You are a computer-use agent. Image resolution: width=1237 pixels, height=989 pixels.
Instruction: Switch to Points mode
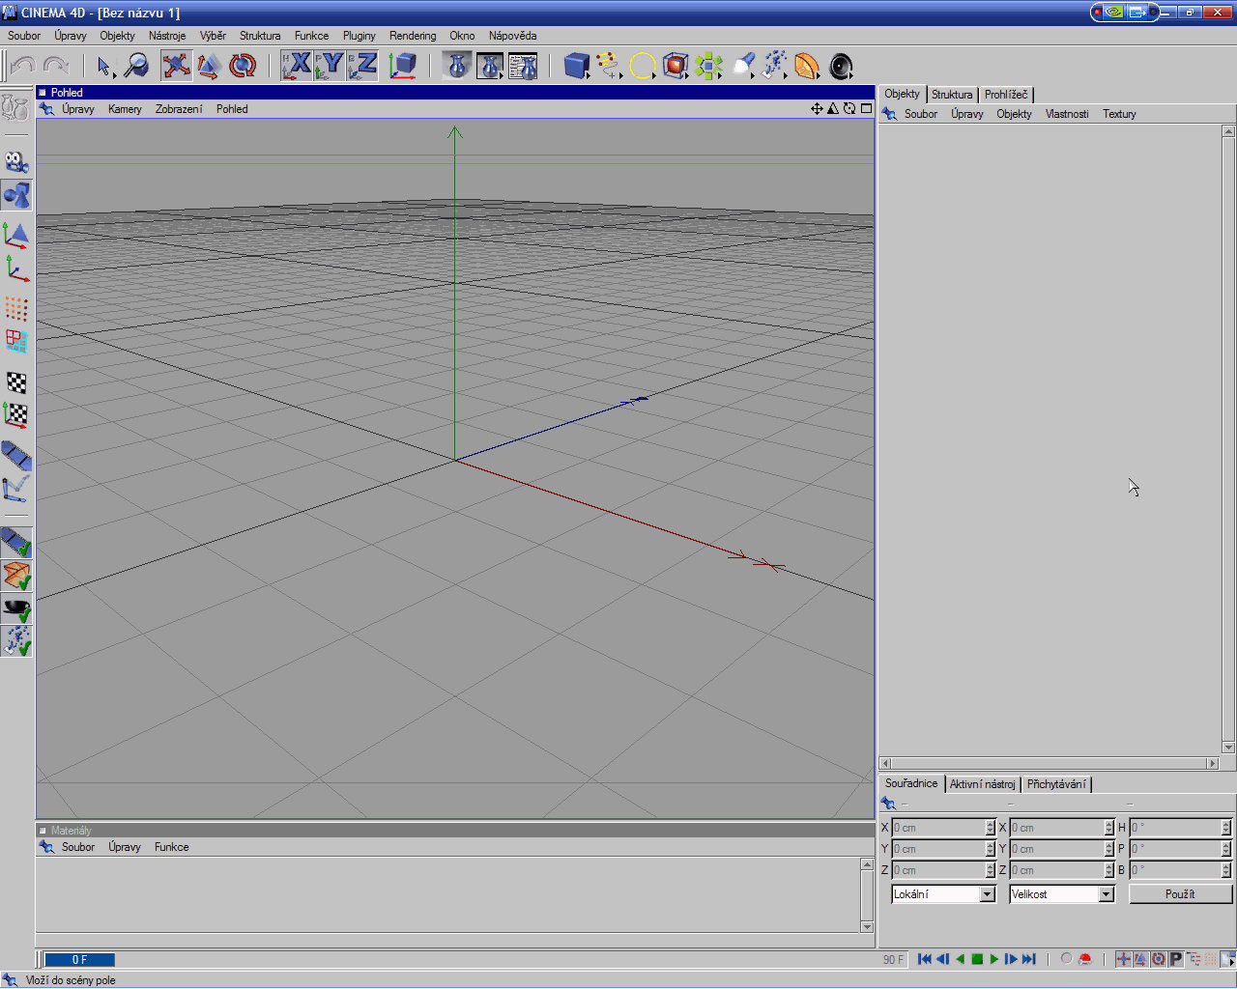tap(16, 308)
